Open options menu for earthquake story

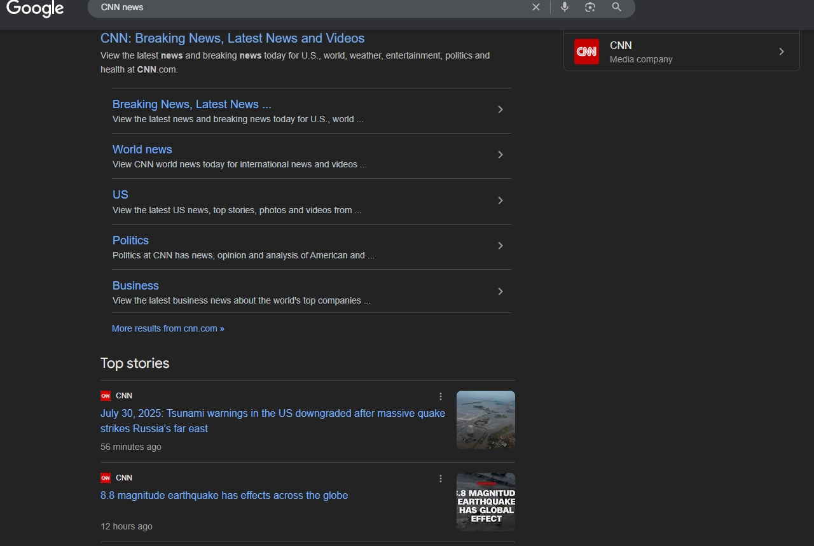441,479
